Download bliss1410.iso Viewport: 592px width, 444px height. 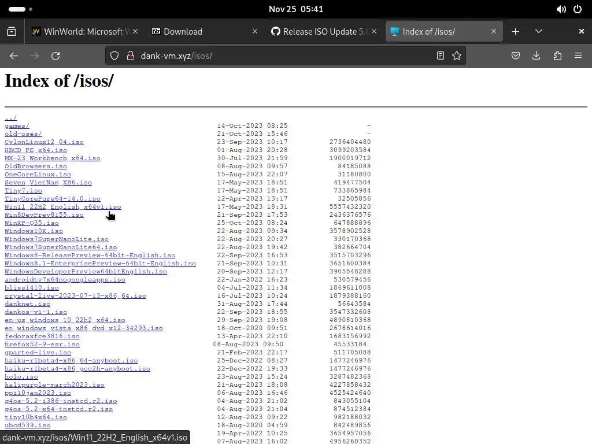click(32, 288)
